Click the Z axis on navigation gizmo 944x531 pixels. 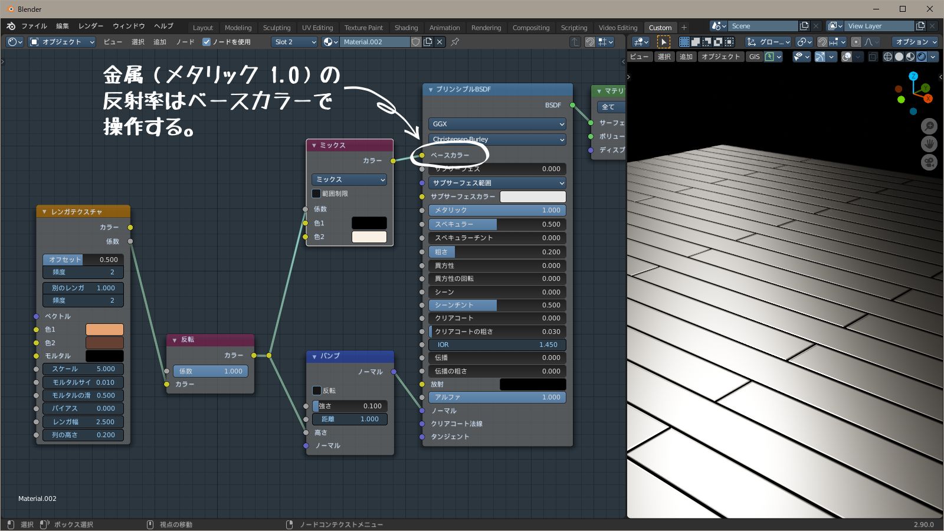[x=913, y=76]
